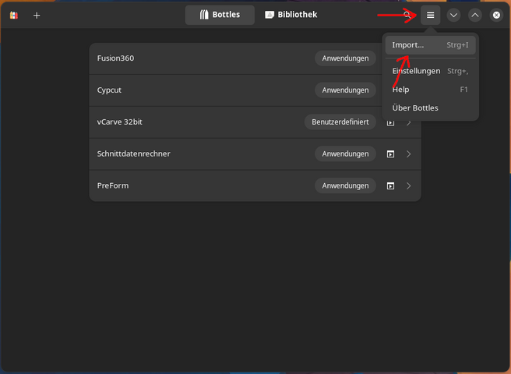Image resolution: width=511 pixels, height=374 pixels.
Task: Click Benutzerdefiniert badge on vCarve 32bit
Action: tap(340, 122)
